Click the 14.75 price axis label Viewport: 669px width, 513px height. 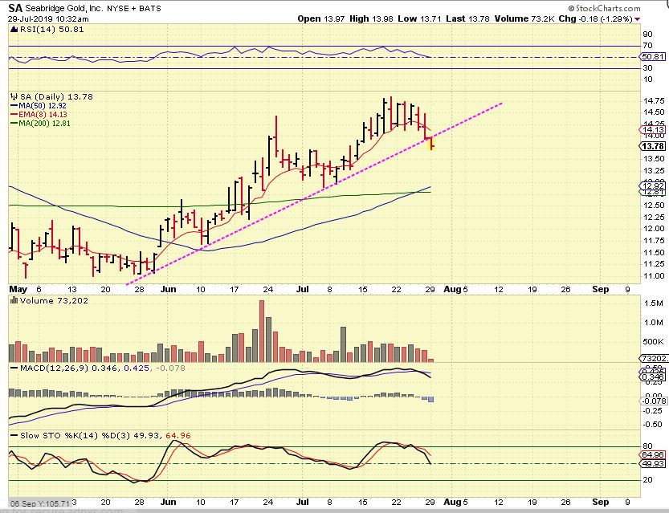coord(653,100)
